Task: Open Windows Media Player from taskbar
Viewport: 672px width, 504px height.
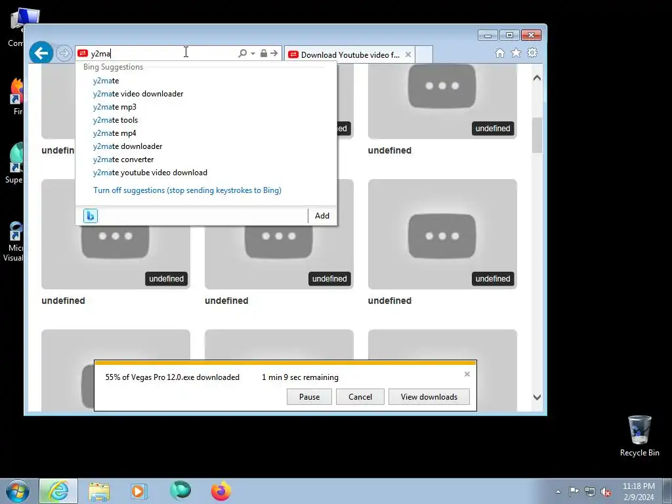Action: 139,491
